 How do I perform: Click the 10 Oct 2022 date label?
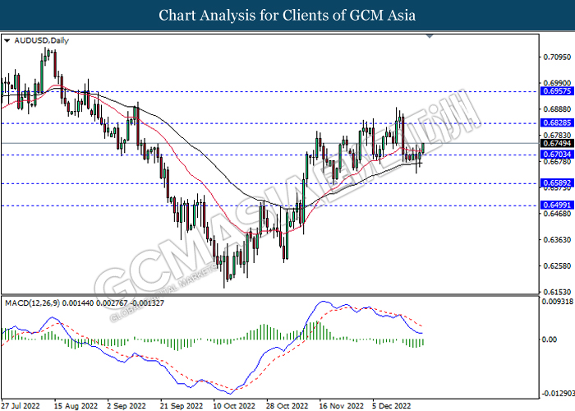[234, 406]
